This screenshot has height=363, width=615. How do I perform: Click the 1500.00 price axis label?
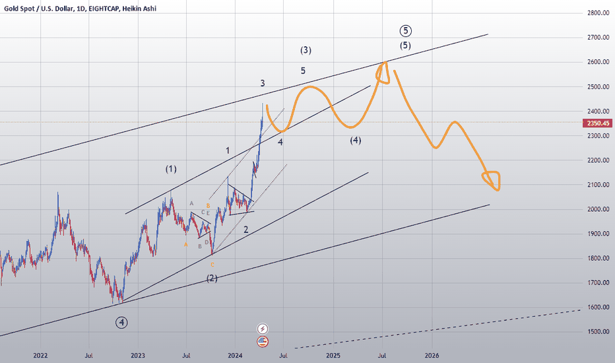[598, 331]
